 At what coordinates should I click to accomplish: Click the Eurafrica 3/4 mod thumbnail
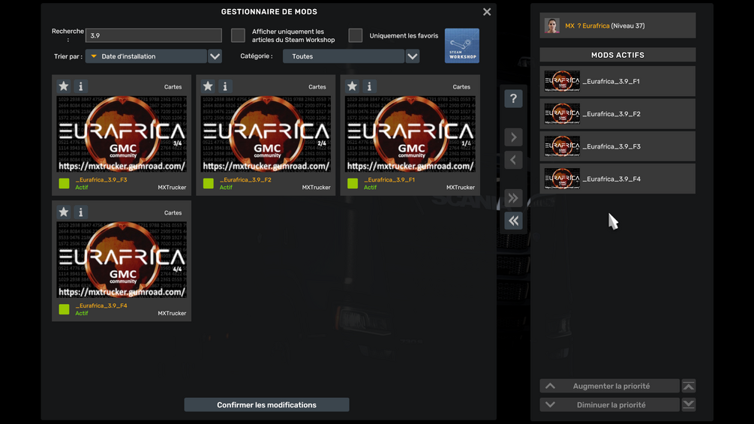122,134
